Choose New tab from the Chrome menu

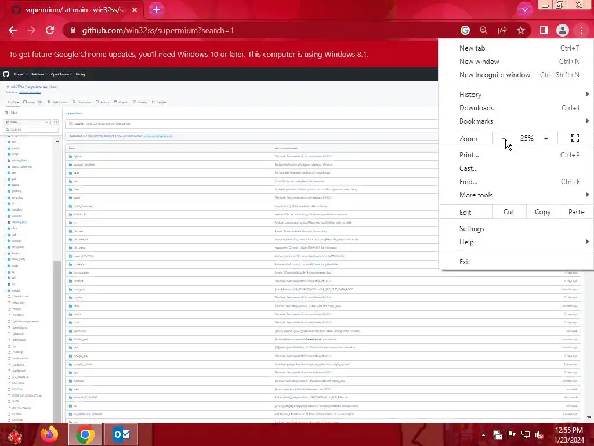click(x=516, y=48)
